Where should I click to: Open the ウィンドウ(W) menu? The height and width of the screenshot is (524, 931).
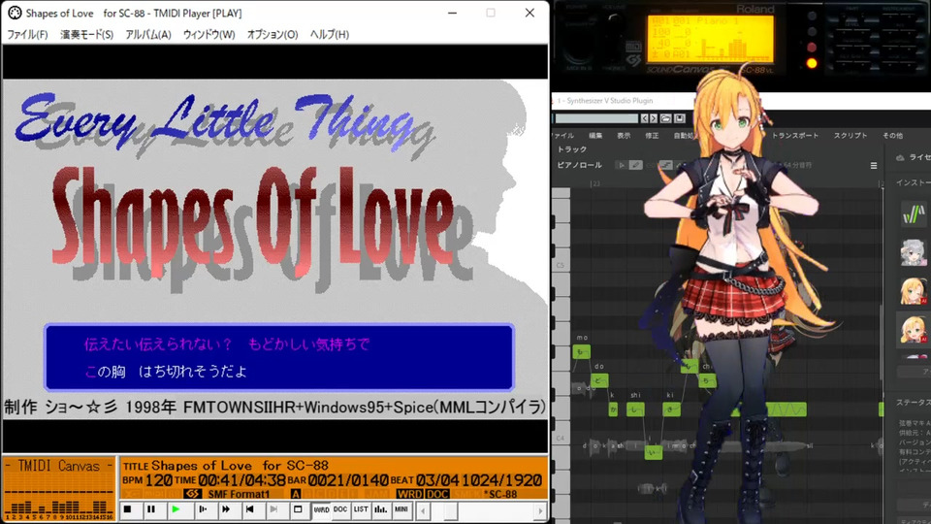[209, 35]
